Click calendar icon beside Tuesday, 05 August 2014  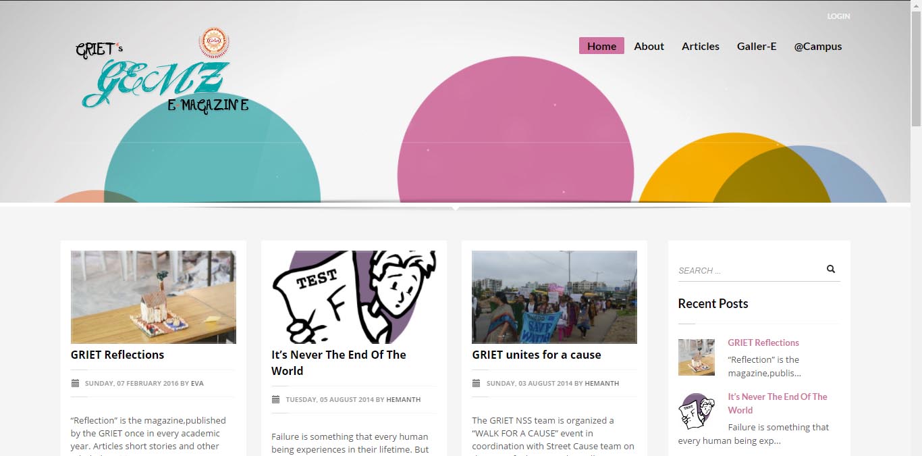click(275, 399)
